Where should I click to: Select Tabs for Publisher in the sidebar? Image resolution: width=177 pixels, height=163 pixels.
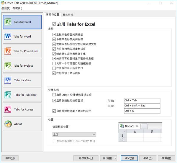coord(22,95)
